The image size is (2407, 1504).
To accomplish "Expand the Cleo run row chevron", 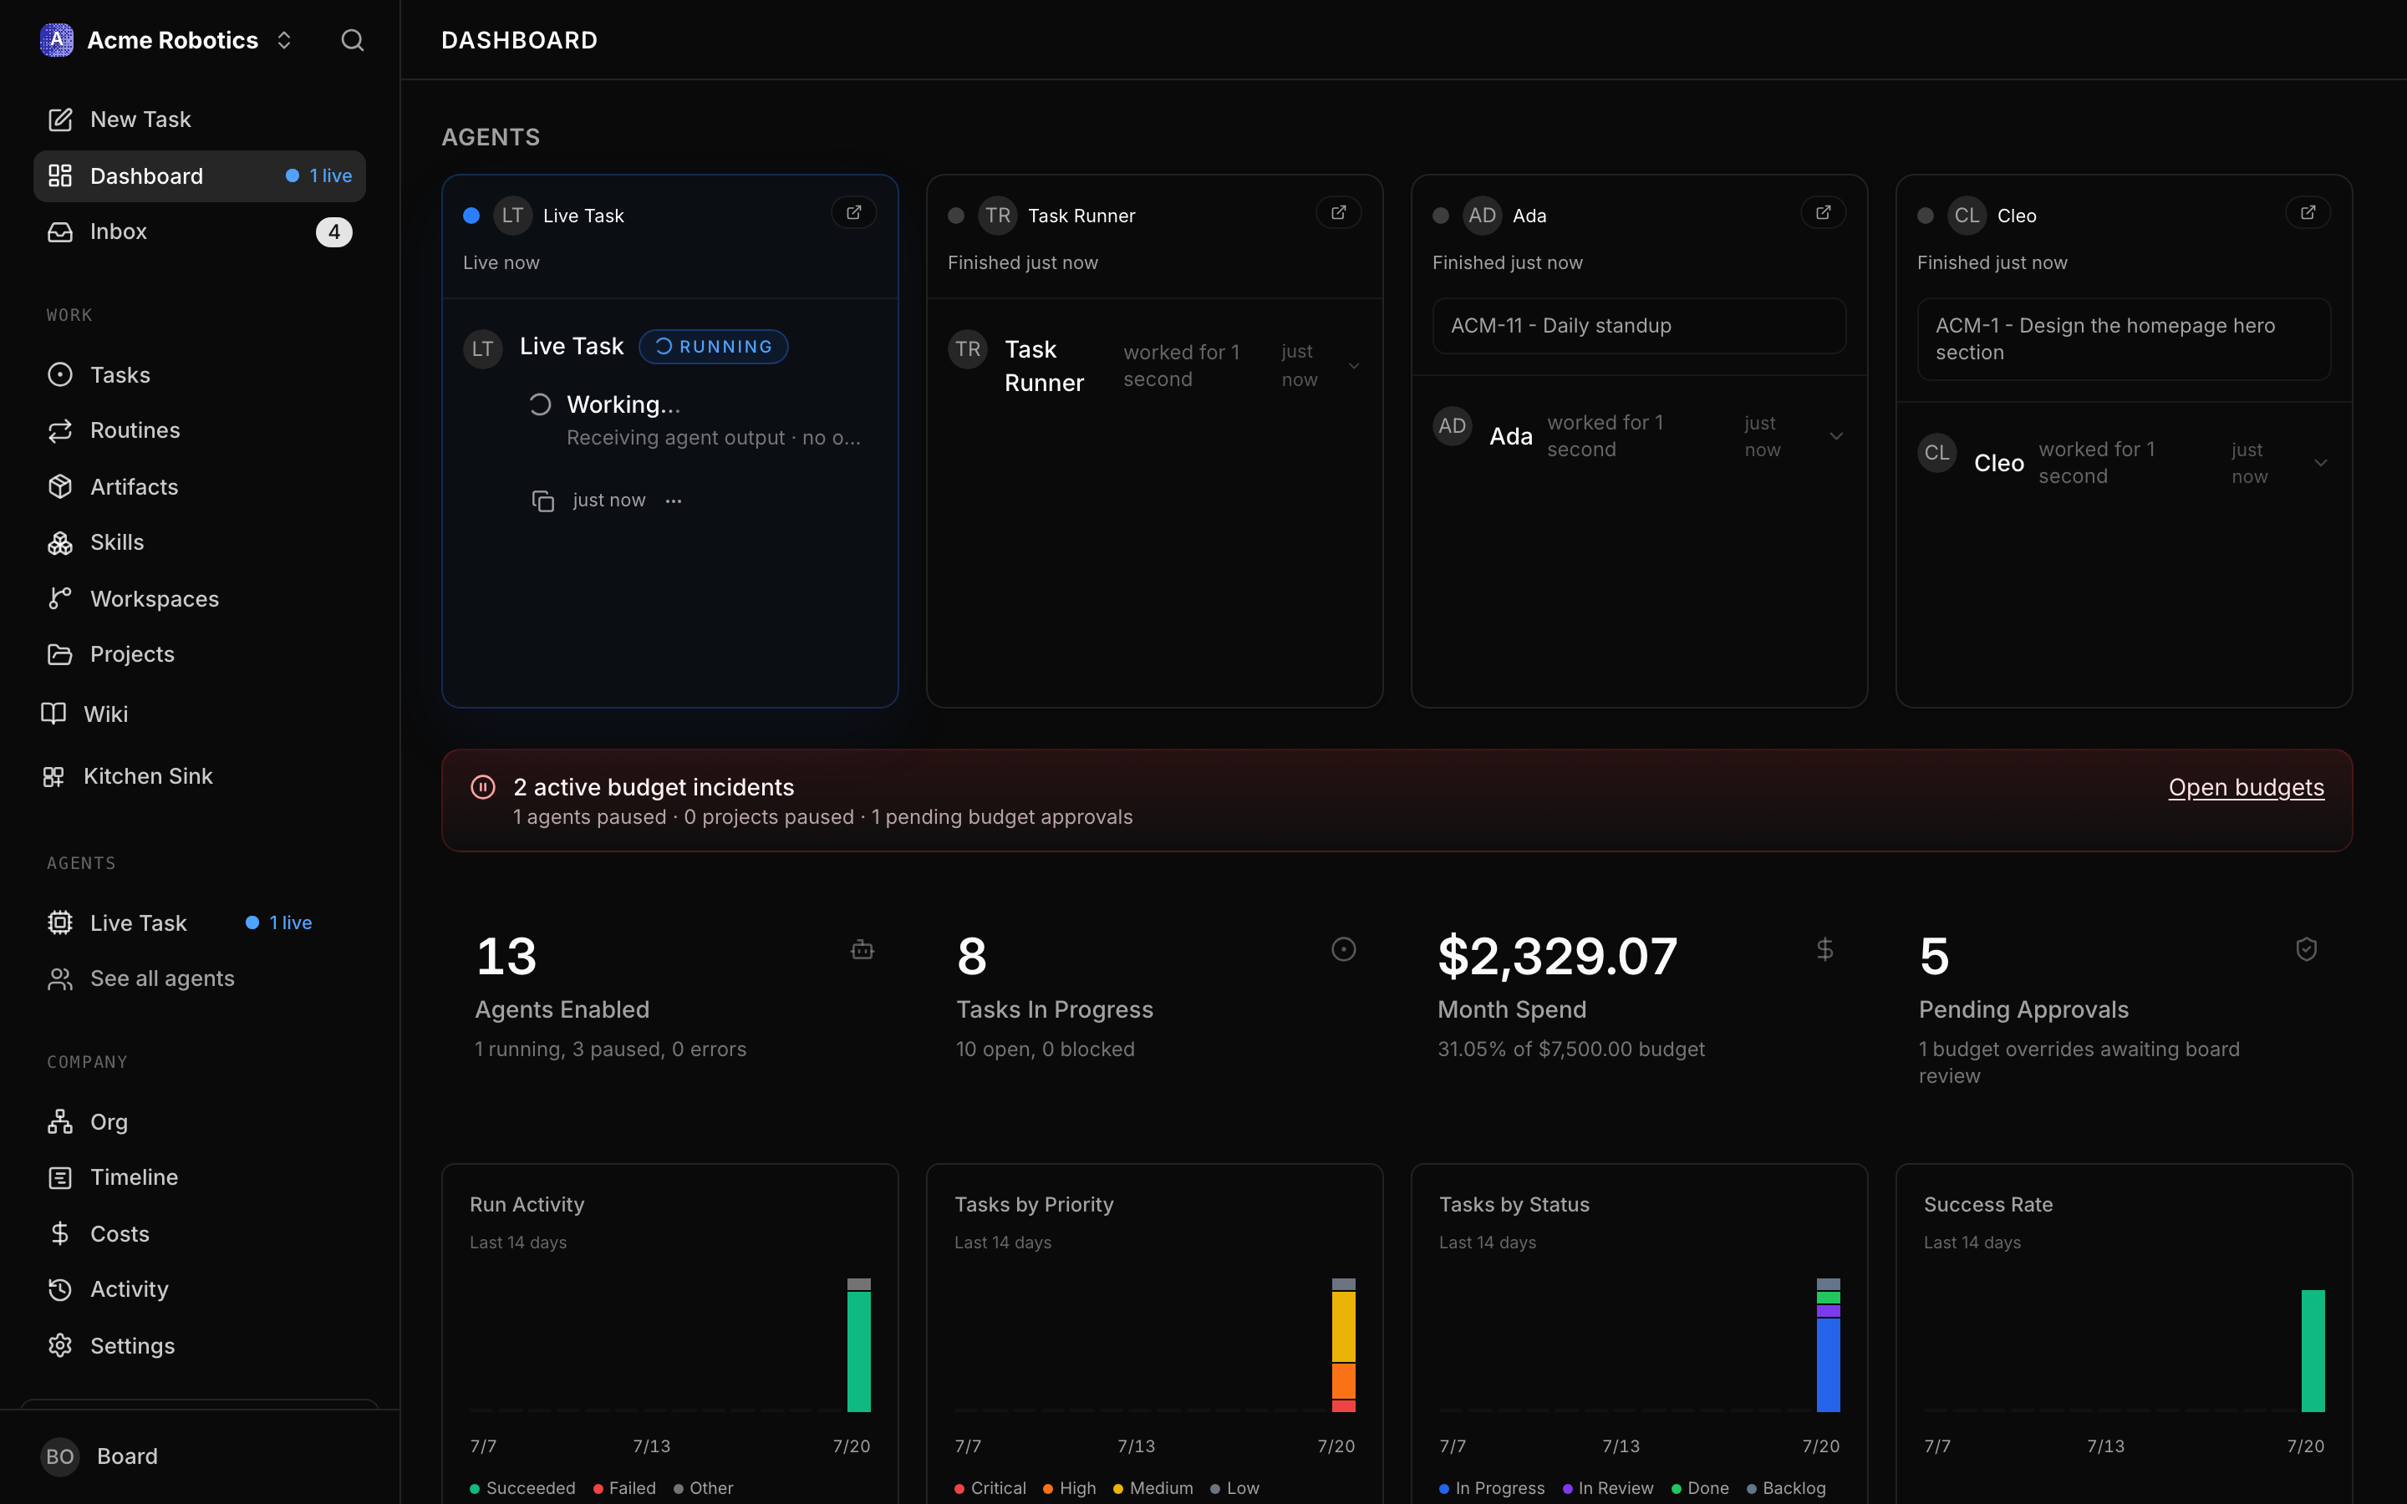I will pyautogui.click(x=2320, y=463).
